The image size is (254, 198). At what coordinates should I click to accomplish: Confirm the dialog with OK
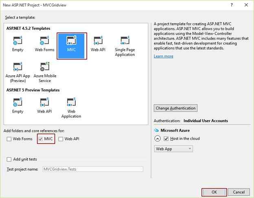[x=214, y=192]
